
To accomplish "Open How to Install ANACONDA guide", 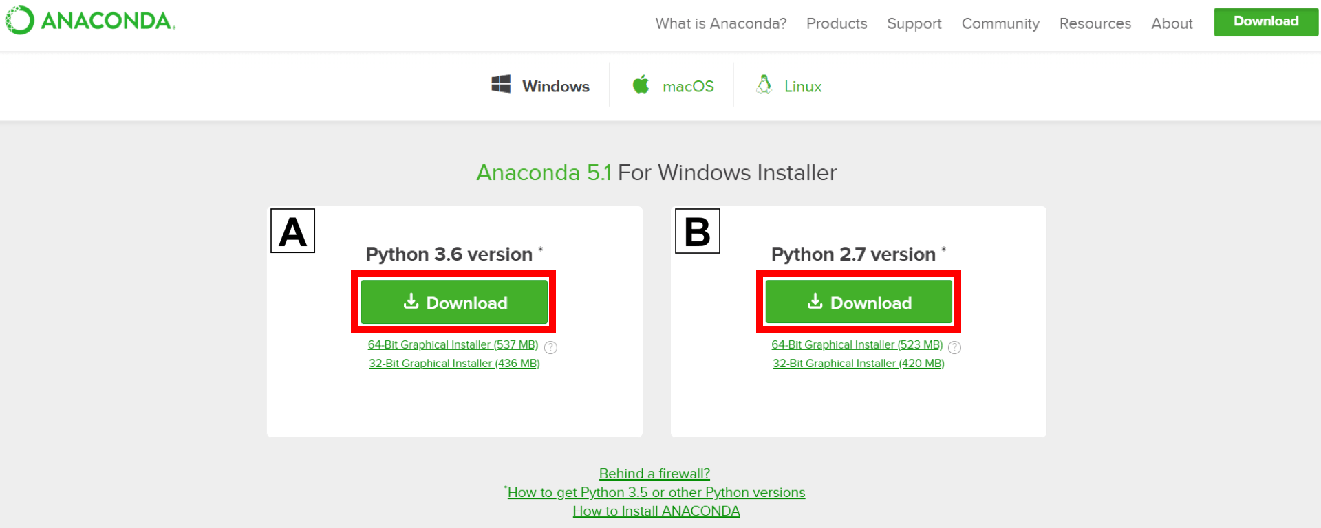I will click(x=656, y=511).
